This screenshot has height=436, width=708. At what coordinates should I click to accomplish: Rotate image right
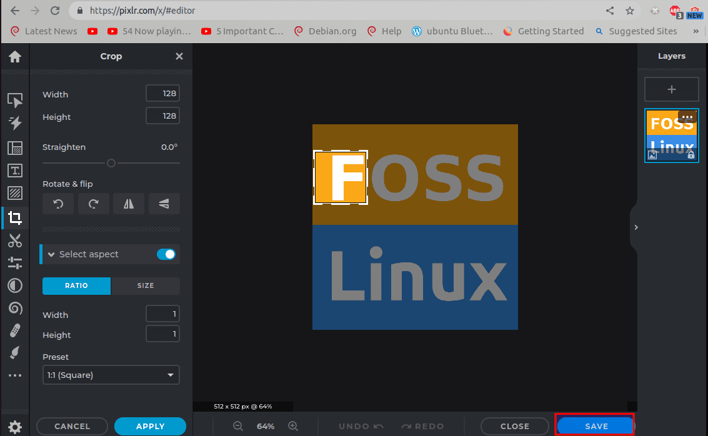[x=94, y=204]
